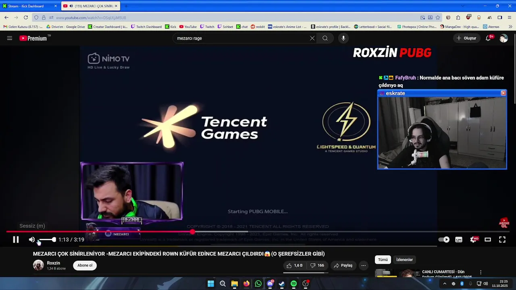Click the youtube.com address bar URL
Viewport: 516px width, 290px height.
(91, 18)
